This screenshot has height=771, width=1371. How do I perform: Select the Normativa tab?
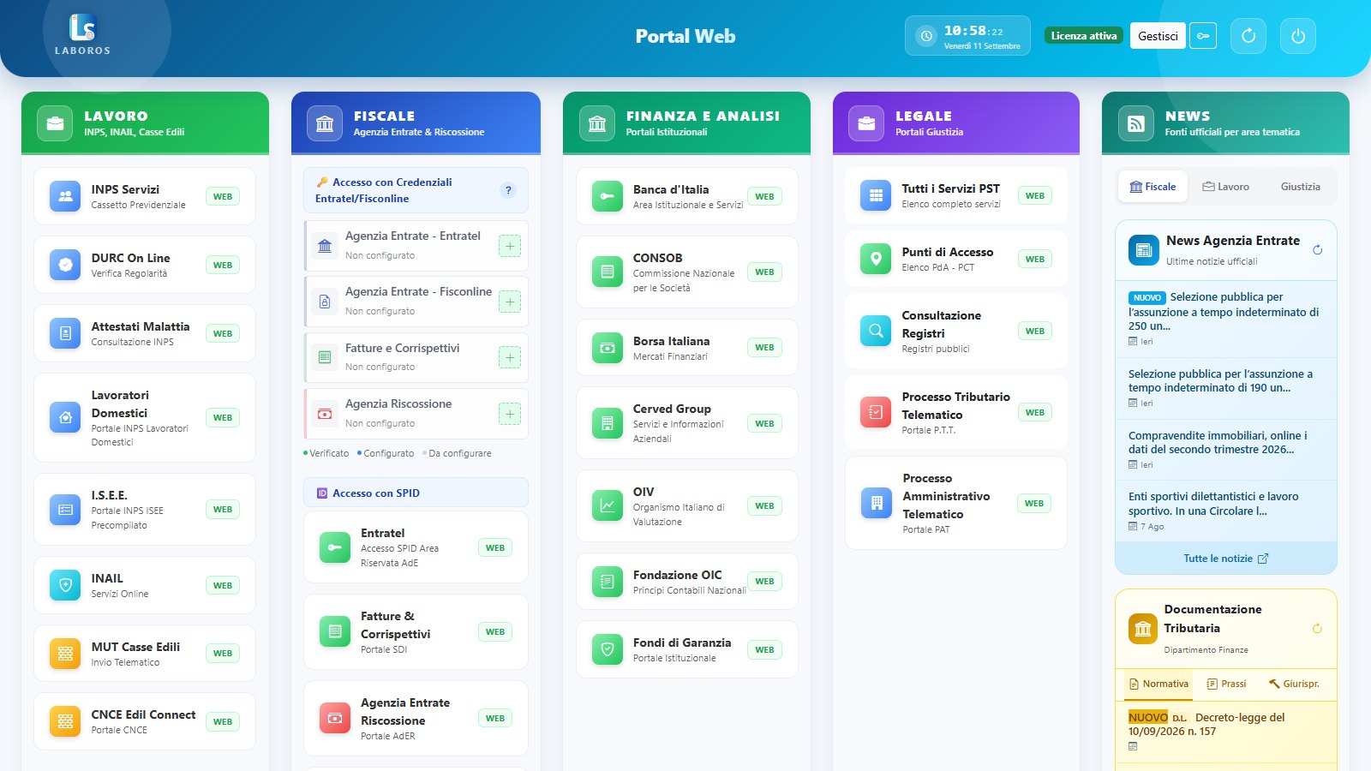click(1159, 684)
